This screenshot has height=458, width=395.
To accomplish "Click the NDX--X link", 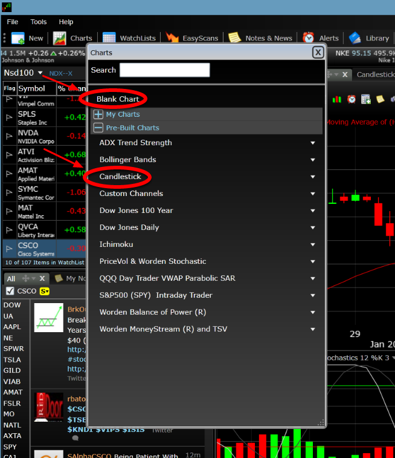I will point(60,73).
